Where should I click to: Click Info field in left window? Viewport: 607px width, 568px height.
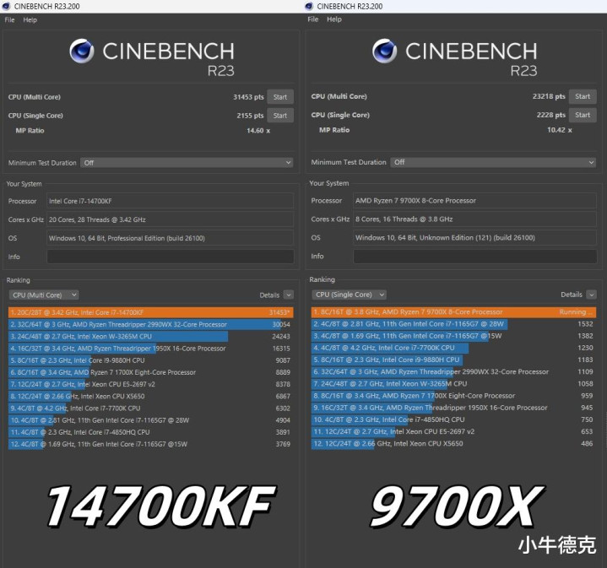[x=171, y=257]
